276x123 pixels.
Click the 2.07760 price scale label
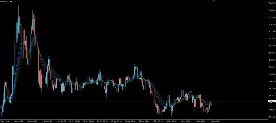(x=272, y=88)
